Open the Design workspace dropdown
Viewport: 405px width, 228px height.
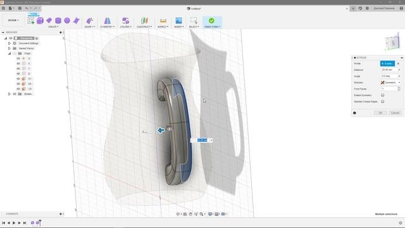(x=13, y=20)
